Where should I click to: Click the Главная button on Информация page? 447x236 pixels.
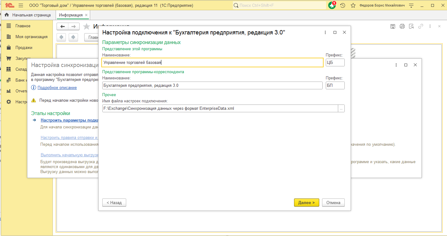[92, 37]
